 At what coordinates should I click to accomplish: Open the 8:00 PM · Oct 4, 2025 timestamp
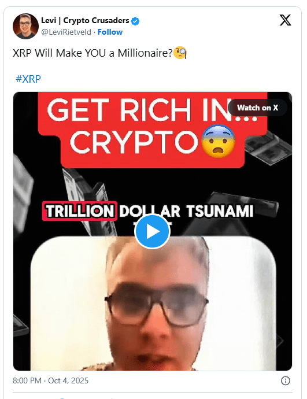[x=51, y=380]
